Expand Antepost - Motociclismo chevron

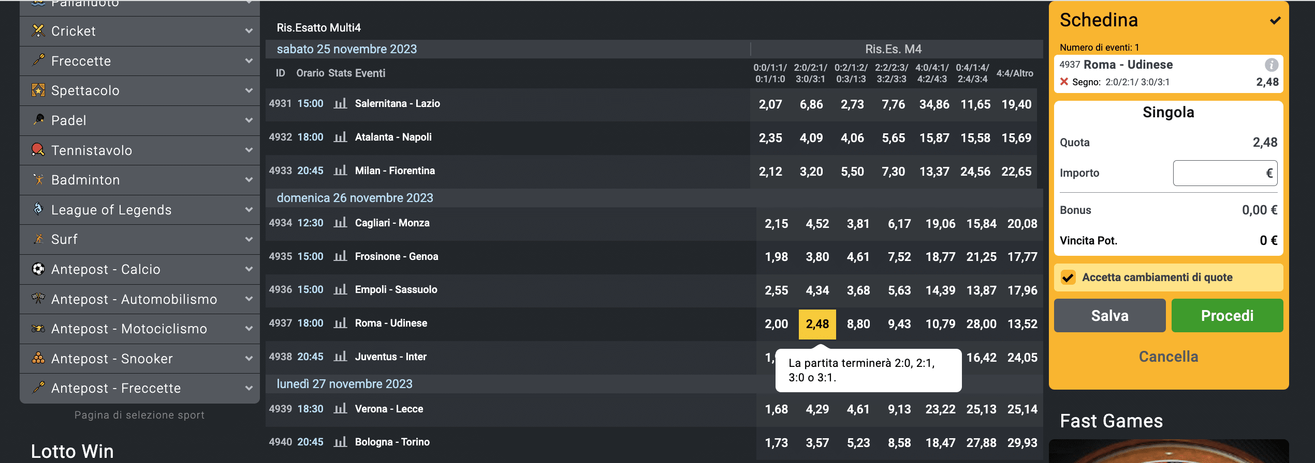click(249, 329)
